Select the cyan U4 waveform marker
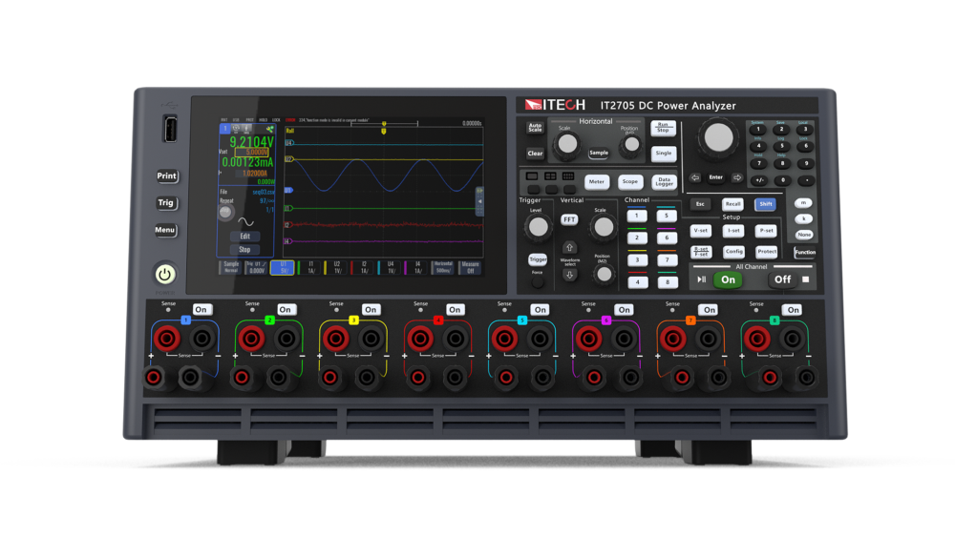The width and height of the screenshot is (955, 537). (288, 143)
